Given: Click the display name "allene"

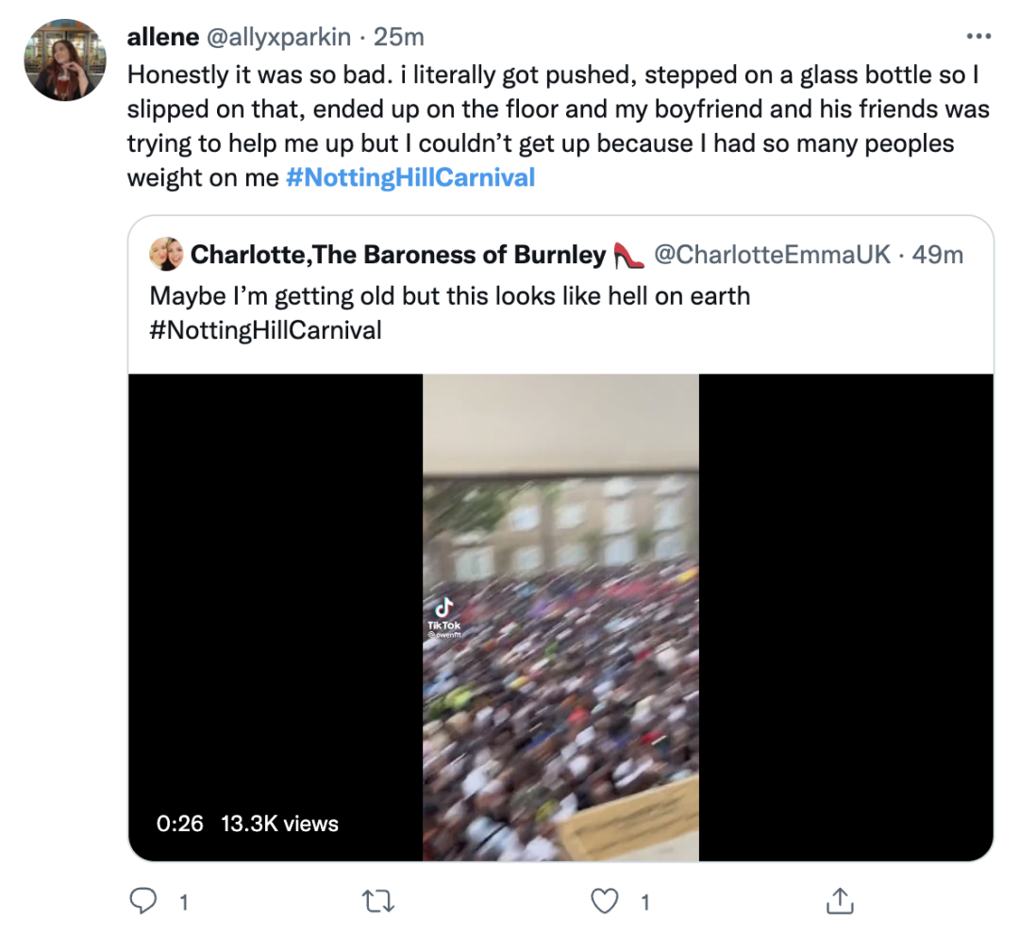Looking at the screenshot, I should [160, 37].
